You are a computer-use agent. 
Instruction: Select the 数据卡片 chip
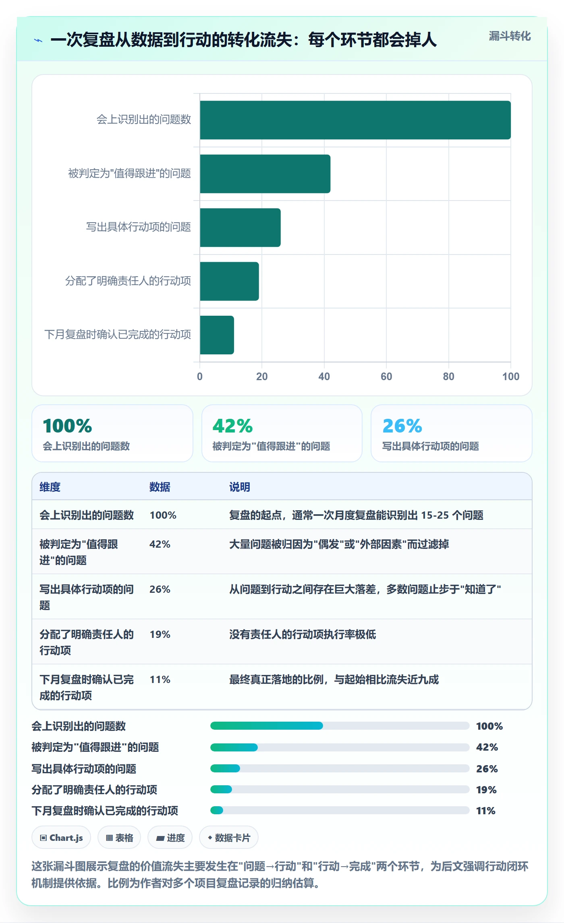click(229, 838)
